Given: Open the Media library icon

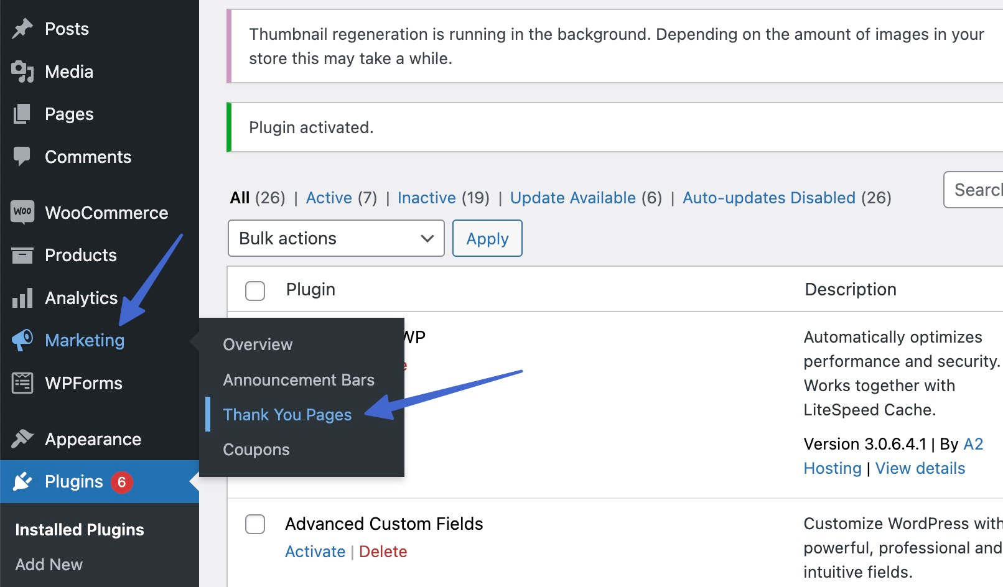Looking at the screenshot, I should tap(22, 72).
